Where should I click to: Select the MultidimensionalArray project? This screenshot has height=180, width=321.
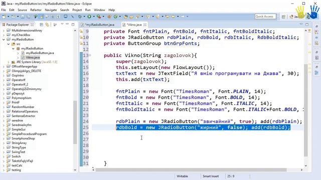tap(27, 30)
